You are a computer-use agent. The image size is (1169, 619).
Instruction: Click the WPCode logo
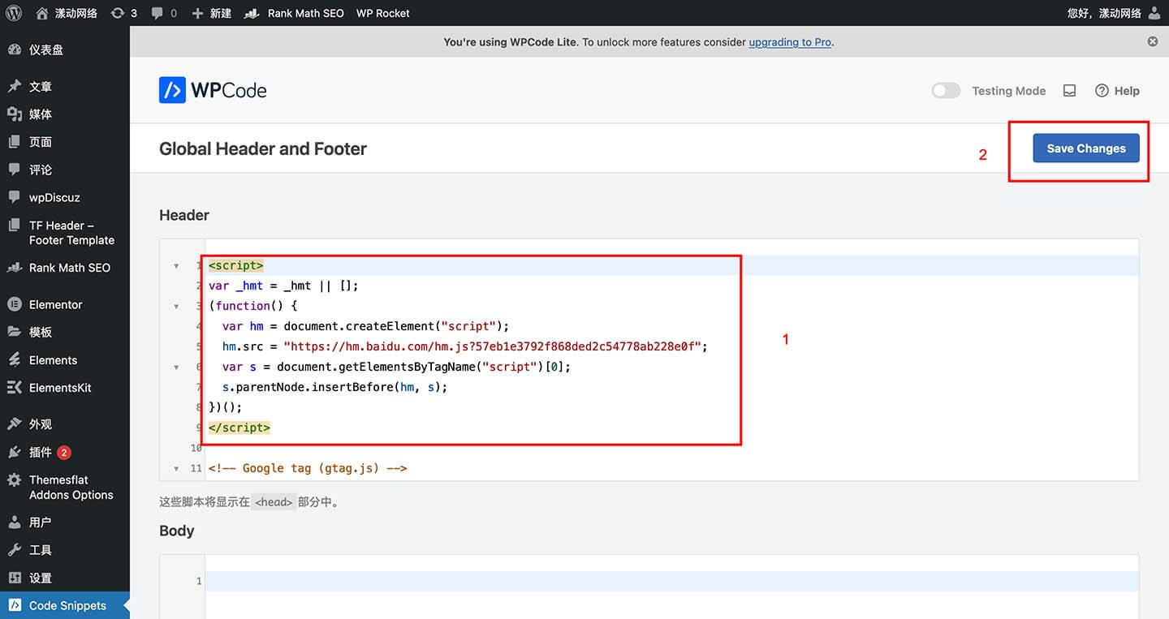point(213,90)
